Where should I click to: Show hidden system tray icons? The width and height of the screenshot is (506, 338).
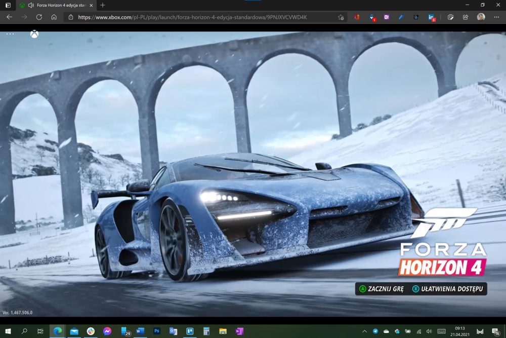pos(365,331)
